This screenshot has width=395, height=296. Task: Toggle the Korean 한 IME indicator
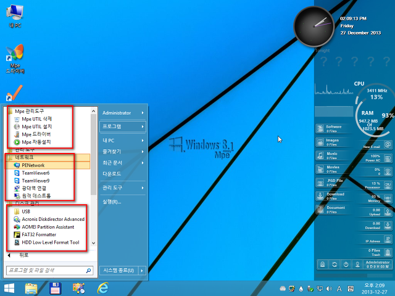(x=351, y=289)
